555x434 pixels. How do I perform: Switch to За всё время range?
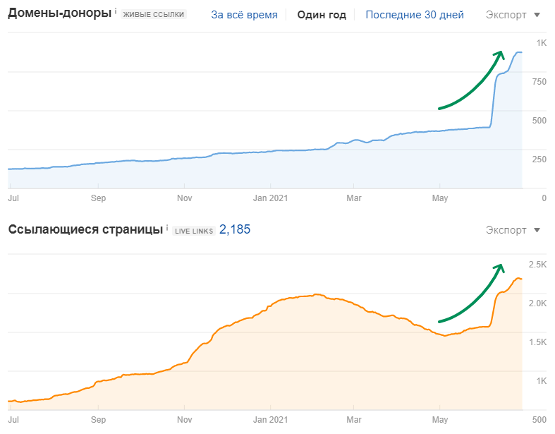(x=244, y=15)
